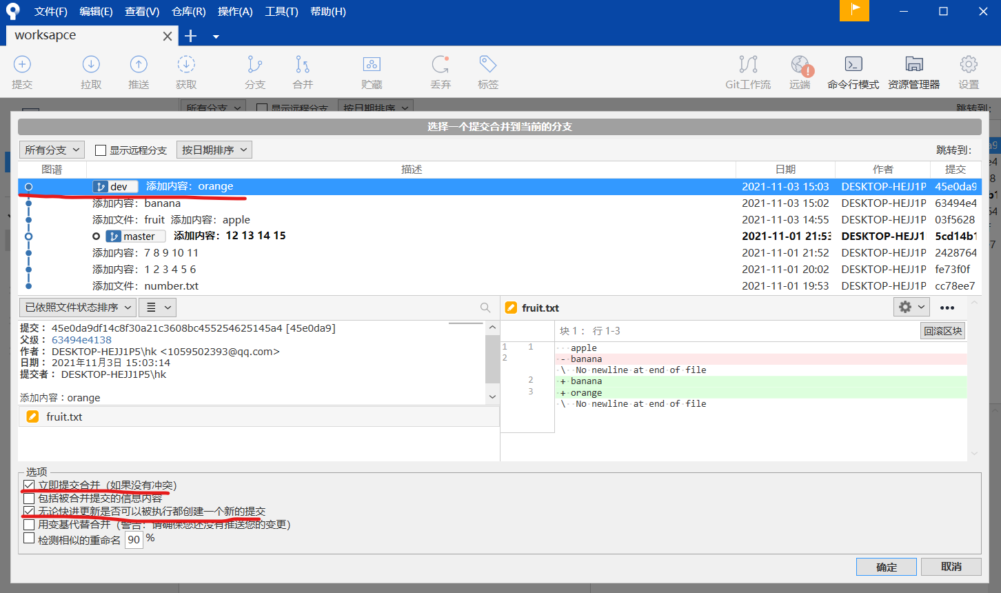Click the 回滚区块 button
Screen dimensions: 1001x593
pyautogui.click(x=943, y=331)
